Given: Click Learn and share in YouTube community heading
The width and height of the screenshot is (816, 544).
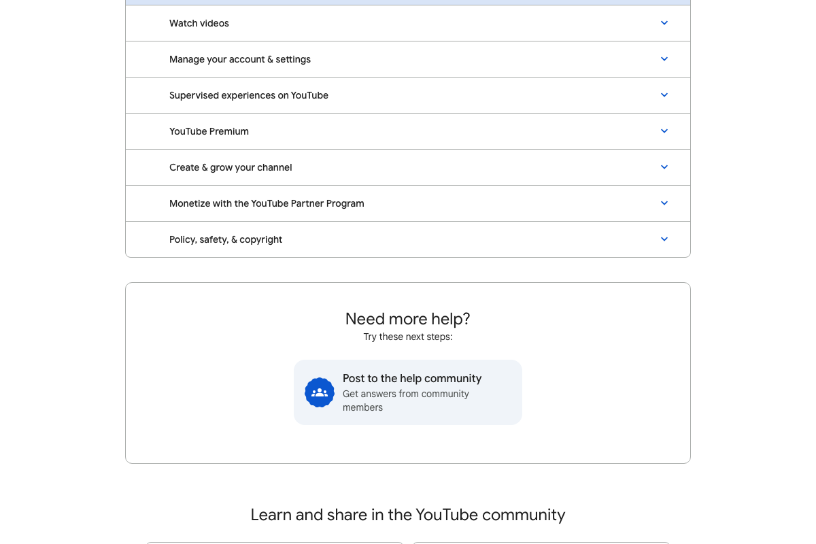Looking at the screenshot, I should [408, 515].
